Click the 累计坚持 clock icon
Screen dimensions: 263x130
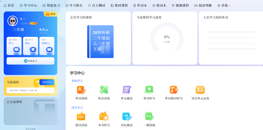pos(16,50)
